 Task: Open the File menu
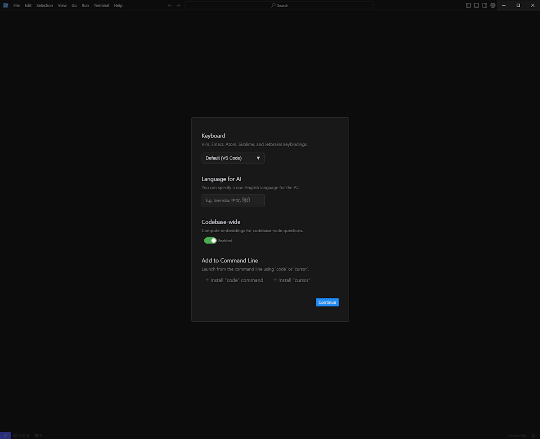coord(17,5)
